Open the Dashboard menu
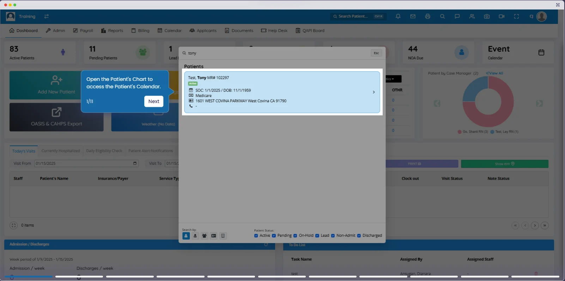The width and height of the screenshot is (565, 281). coord(23,31)
